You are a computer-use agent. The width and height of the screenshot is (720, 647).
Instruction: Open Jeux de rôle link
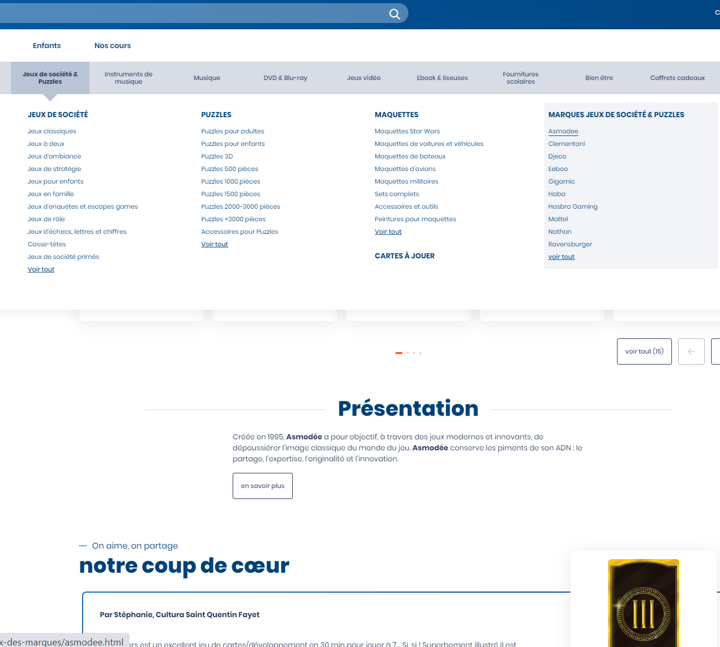point(46,219)
